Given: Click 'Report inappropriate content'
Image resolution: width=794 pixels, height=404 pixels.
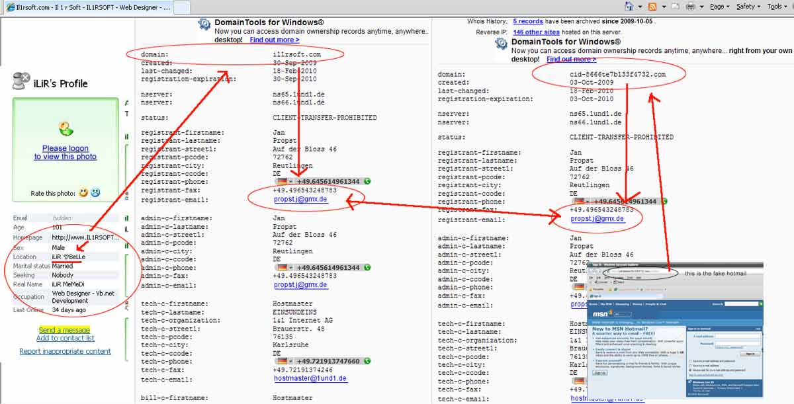Looking at the screenshot, I should (x=65, y=352).
